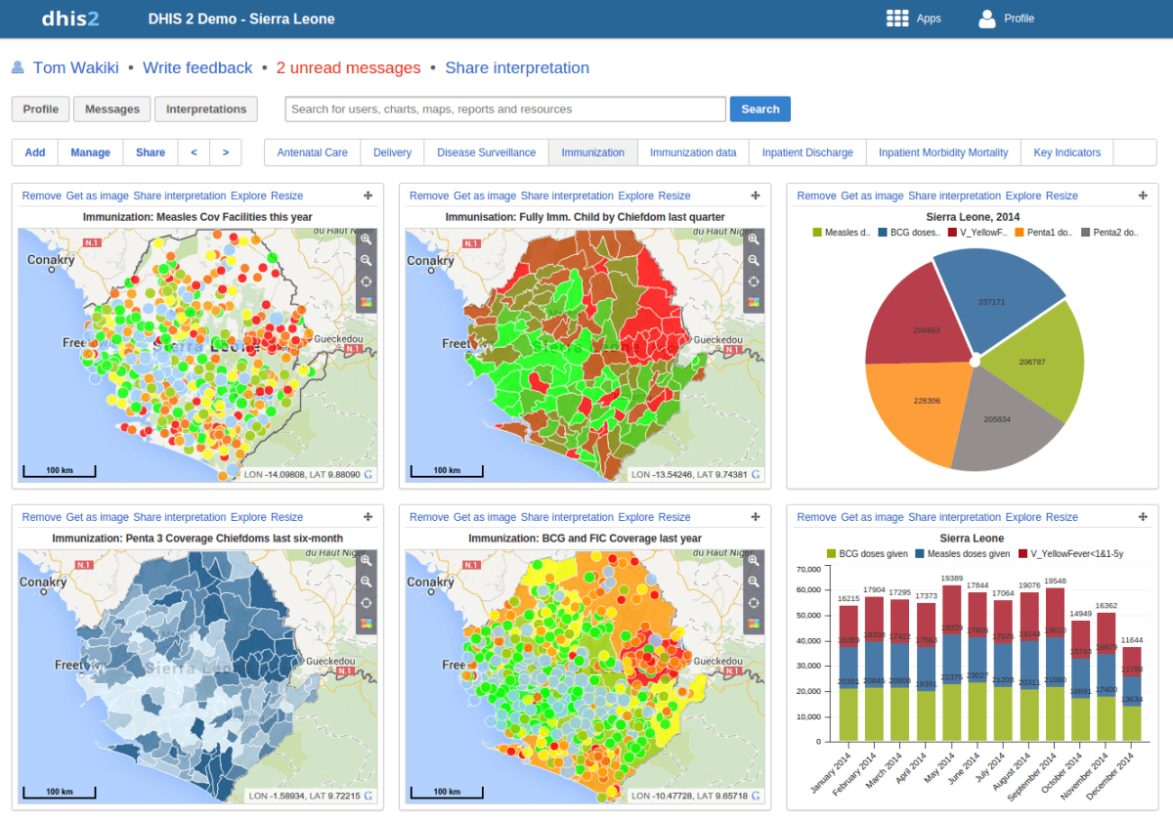Image resolution: width=1173 pixels, height=821 pixels.
Task: Switch to Antenatal Care dashboard tab
Action: pyautogui.click(x=313, y=152)
